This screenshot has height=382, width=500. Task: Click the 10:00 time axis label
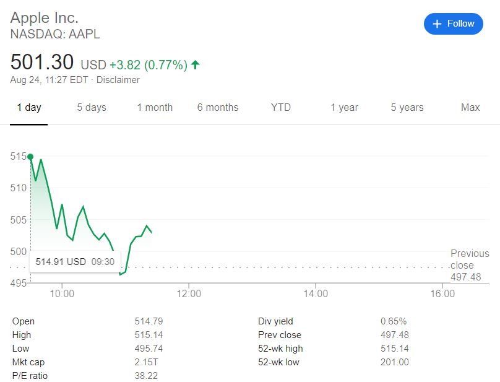tap(62, 293)
